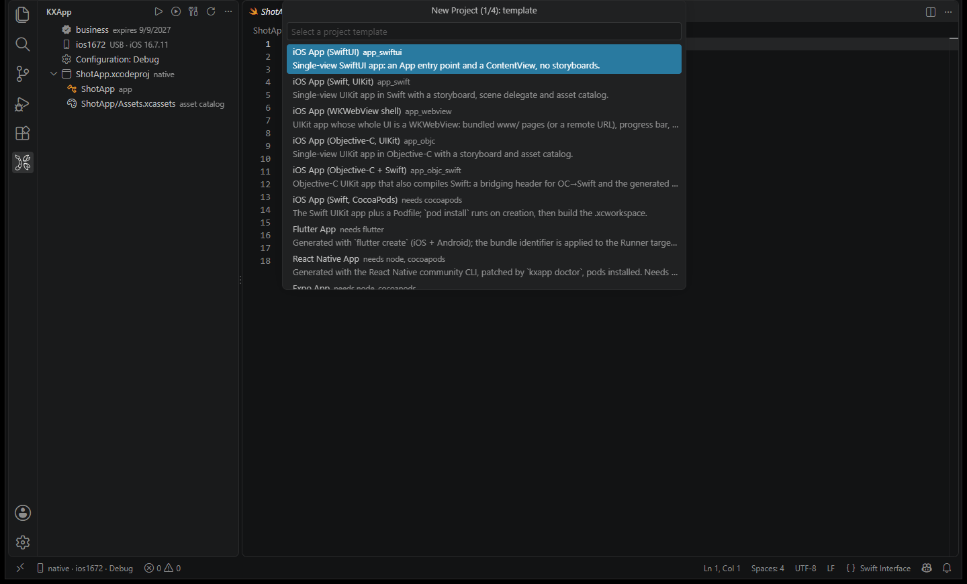Focus the 'Select a project template' field

483,32
